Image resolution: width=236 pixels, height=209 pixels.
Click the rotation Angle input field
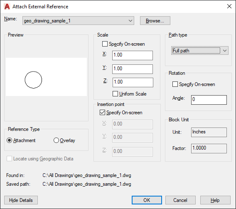(209, 100)
